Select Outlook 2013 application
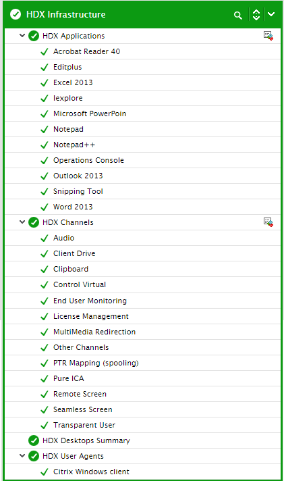Viewport: 284px width, 481px height. click(78, 176)
